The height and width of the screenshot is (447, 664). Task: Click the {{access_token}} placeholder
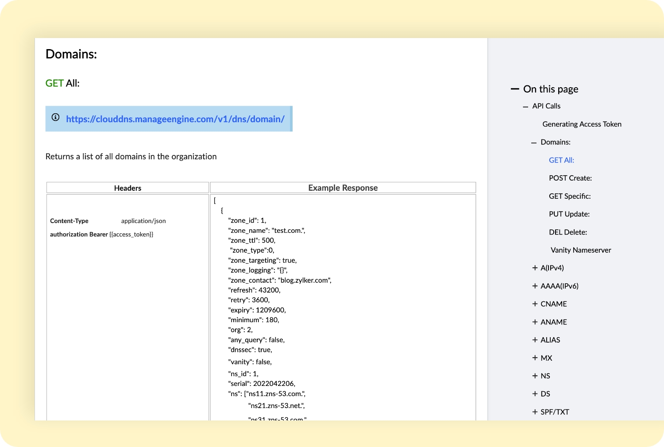[x=131, y=234]
